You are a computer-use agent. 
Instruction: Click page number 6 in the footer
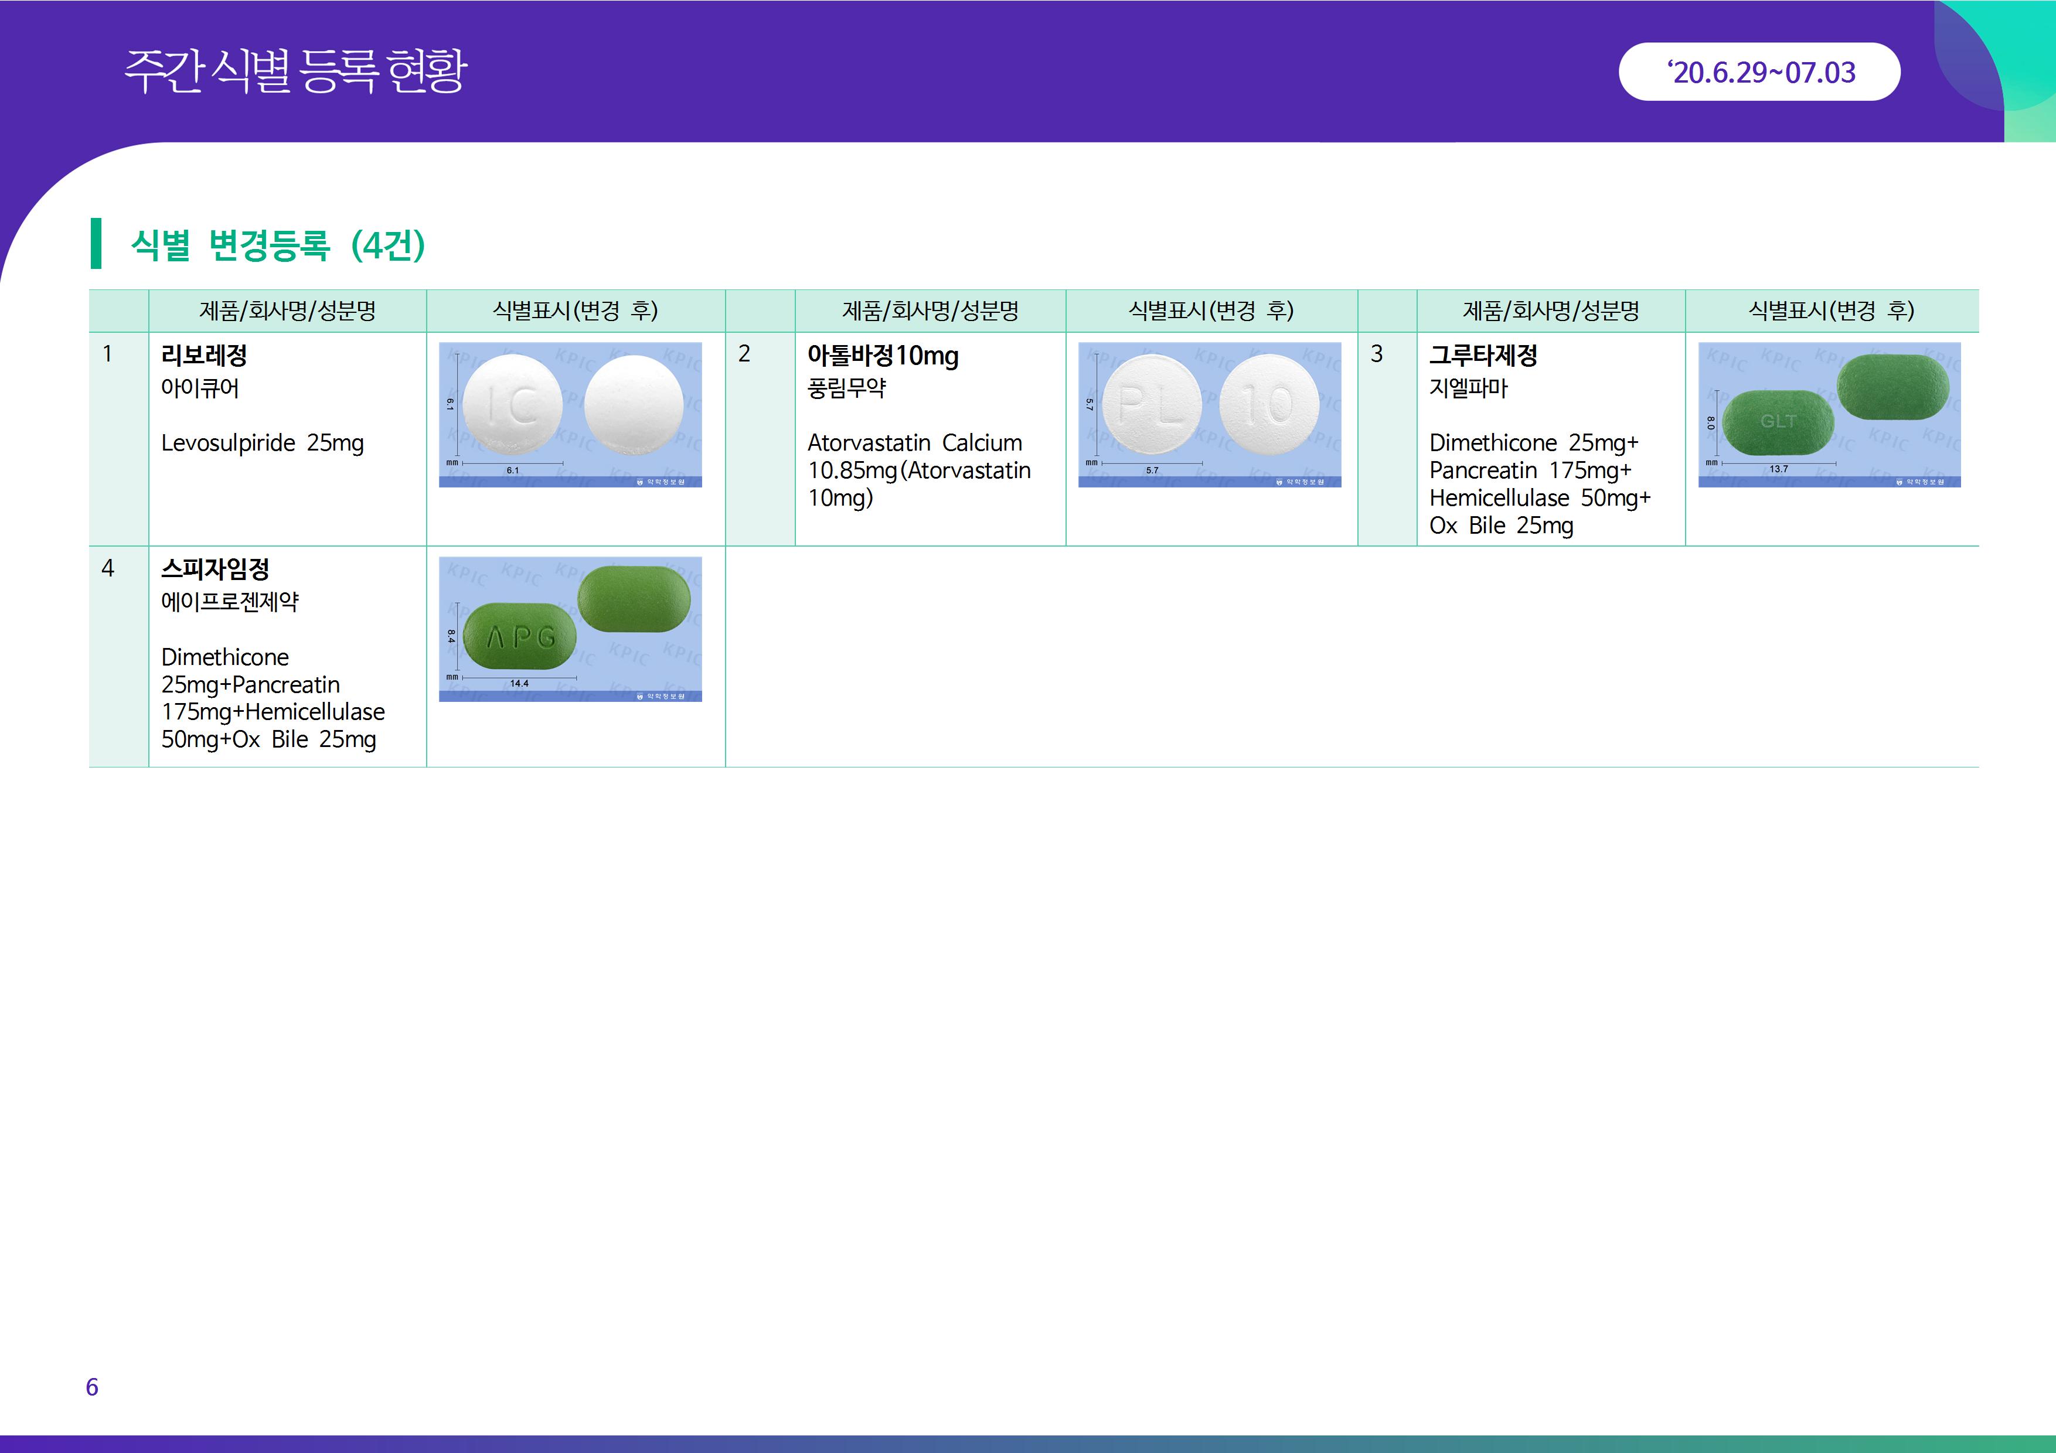coord(91,1387)
